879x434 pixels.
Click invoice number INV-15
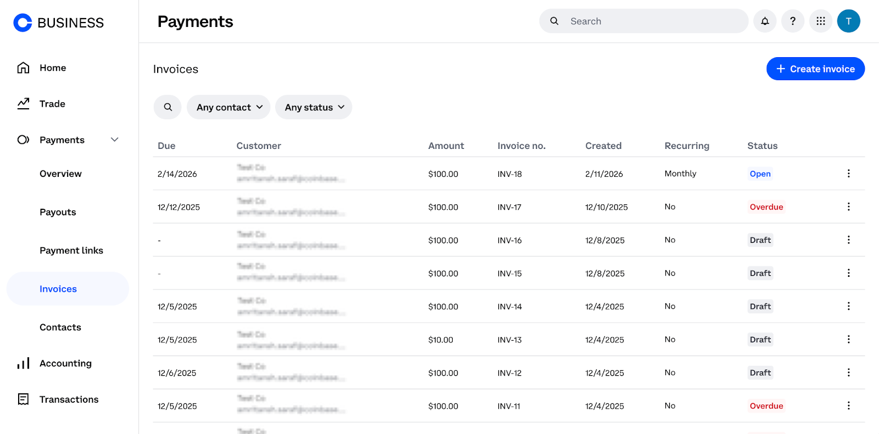pos(510,274)
